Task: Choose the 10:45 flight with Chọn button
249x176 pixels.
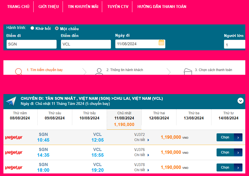Action: [x=229, y=137]
